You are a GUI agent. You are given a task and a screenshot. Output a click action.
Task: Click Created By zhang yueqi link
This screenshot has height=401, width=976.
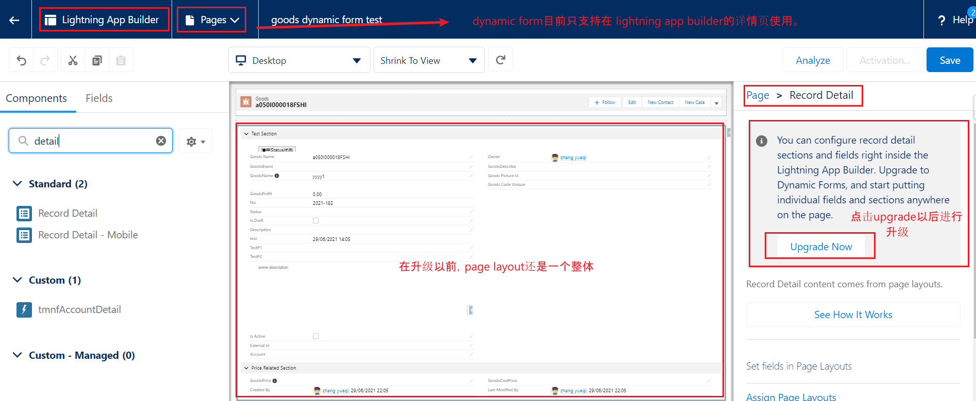335,391
